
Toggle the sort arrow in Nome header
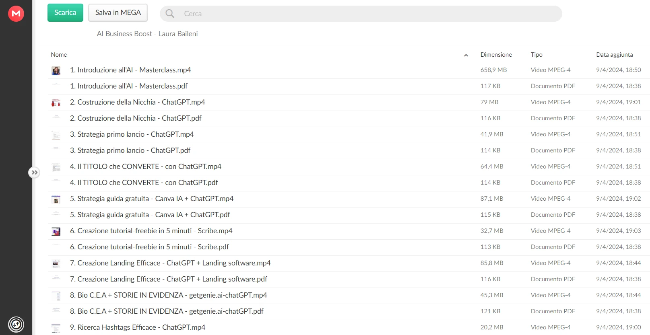coord(466,55)
